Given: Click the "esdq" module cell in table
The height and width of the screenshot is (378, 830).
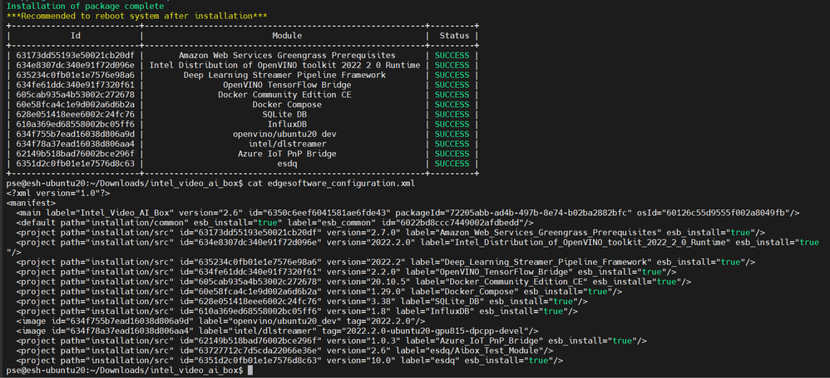Looking at the screenshot, I should coord(287,164).
